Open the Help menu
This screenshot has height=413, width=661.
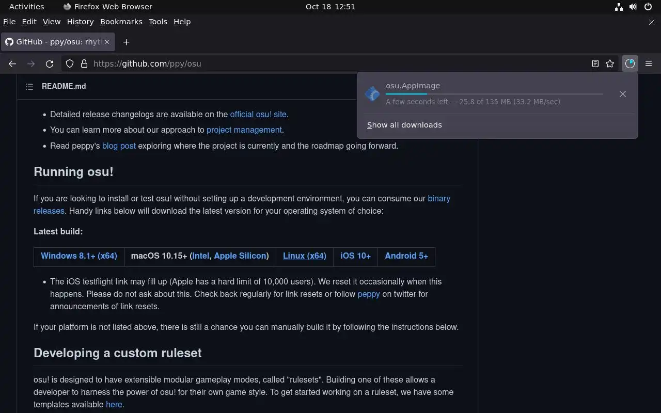coord(182,22)
